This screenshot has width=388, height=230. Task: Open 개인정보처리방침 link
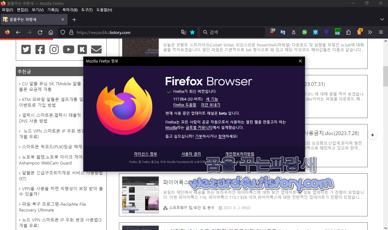click(x=240, y=154)
